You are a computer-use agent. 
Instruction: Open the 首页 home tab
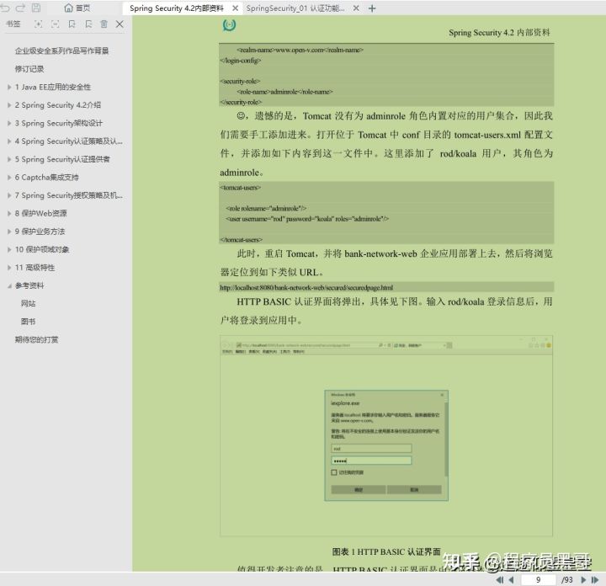click(x=77, y=8)
